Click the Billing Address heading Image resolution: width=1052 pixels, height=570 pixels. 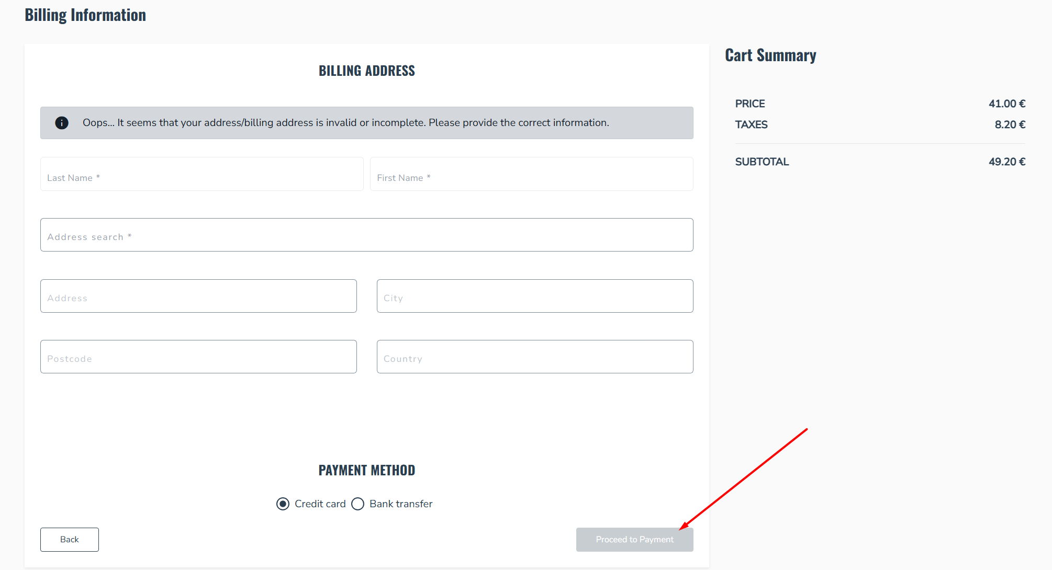tap(367, 71)
